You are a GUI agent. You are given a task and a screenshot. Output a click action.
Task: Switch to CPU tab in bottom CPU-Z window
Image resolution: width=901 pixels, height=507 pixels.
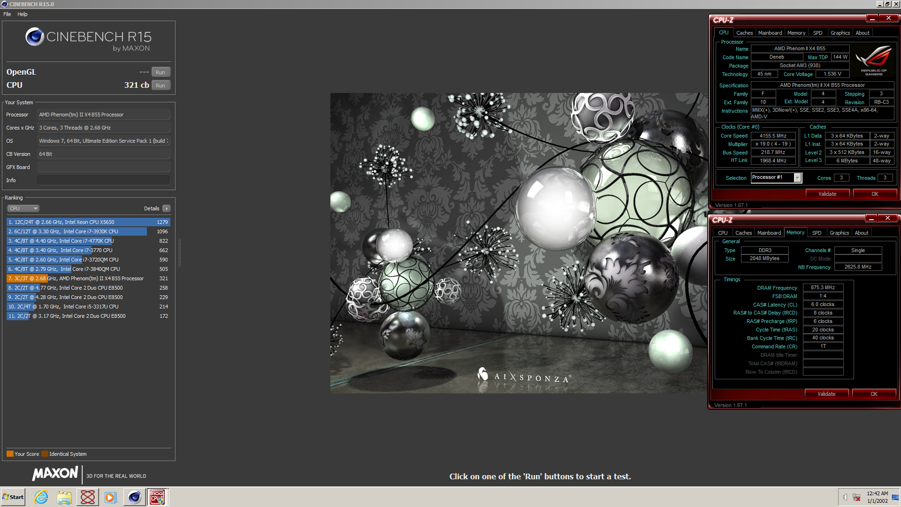click(723, 233)
